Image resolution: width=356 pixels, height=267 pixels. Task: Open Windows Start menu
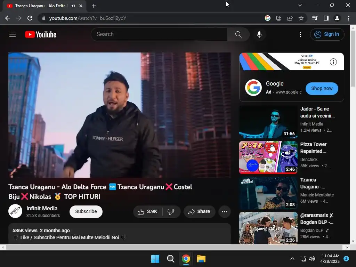(x=155, y=259)
